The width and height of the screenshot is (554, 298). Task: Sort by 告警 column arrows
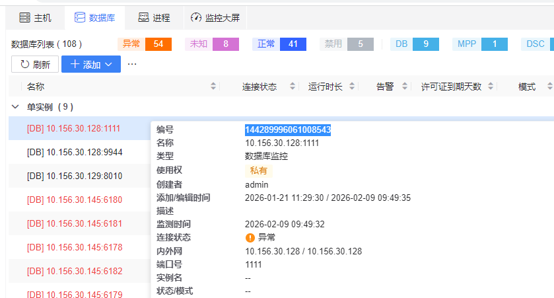pos(405,86)
